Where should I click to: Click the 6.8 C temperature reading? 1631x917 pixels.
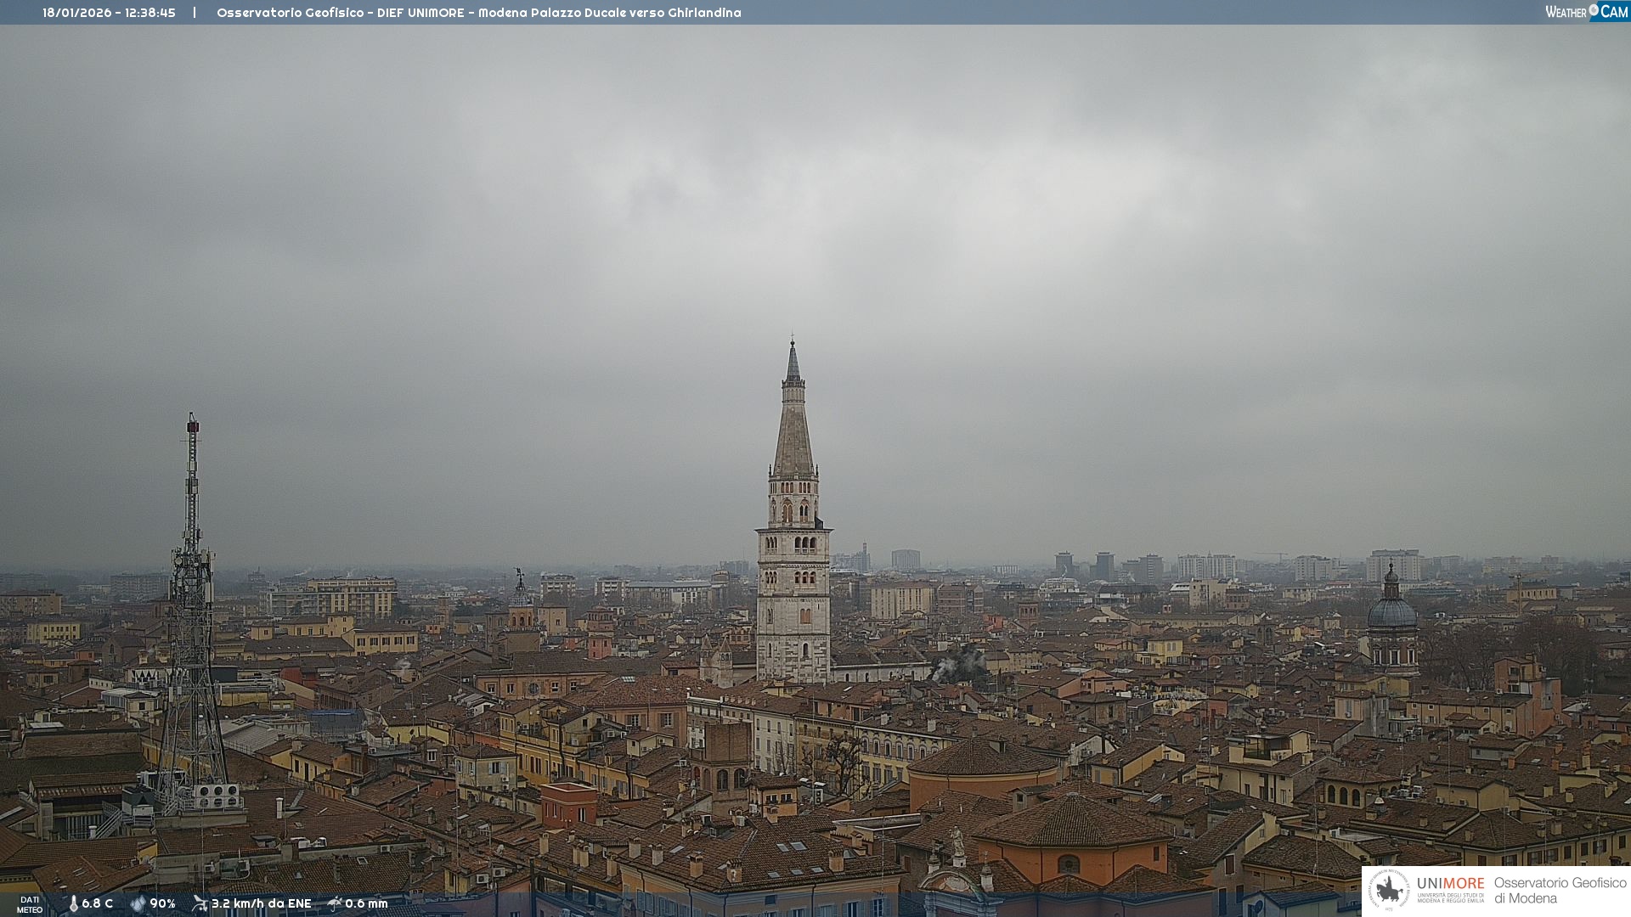97,903
